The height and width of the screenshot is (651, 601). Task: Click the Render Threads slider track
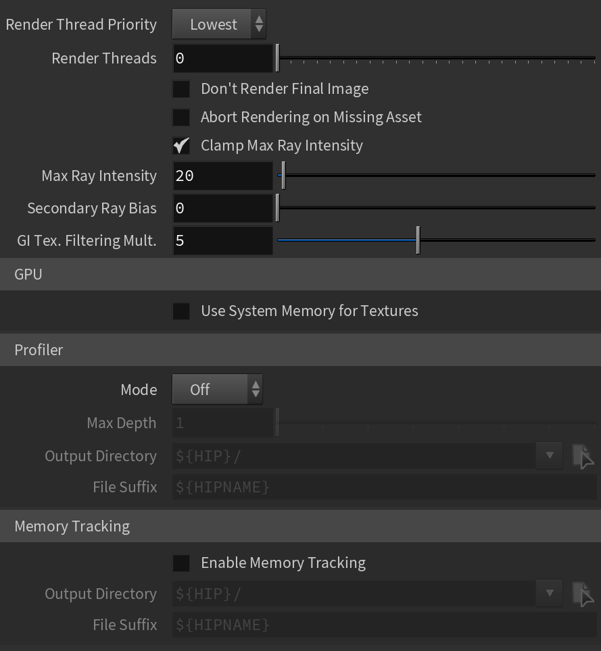(x=437, y=58)
